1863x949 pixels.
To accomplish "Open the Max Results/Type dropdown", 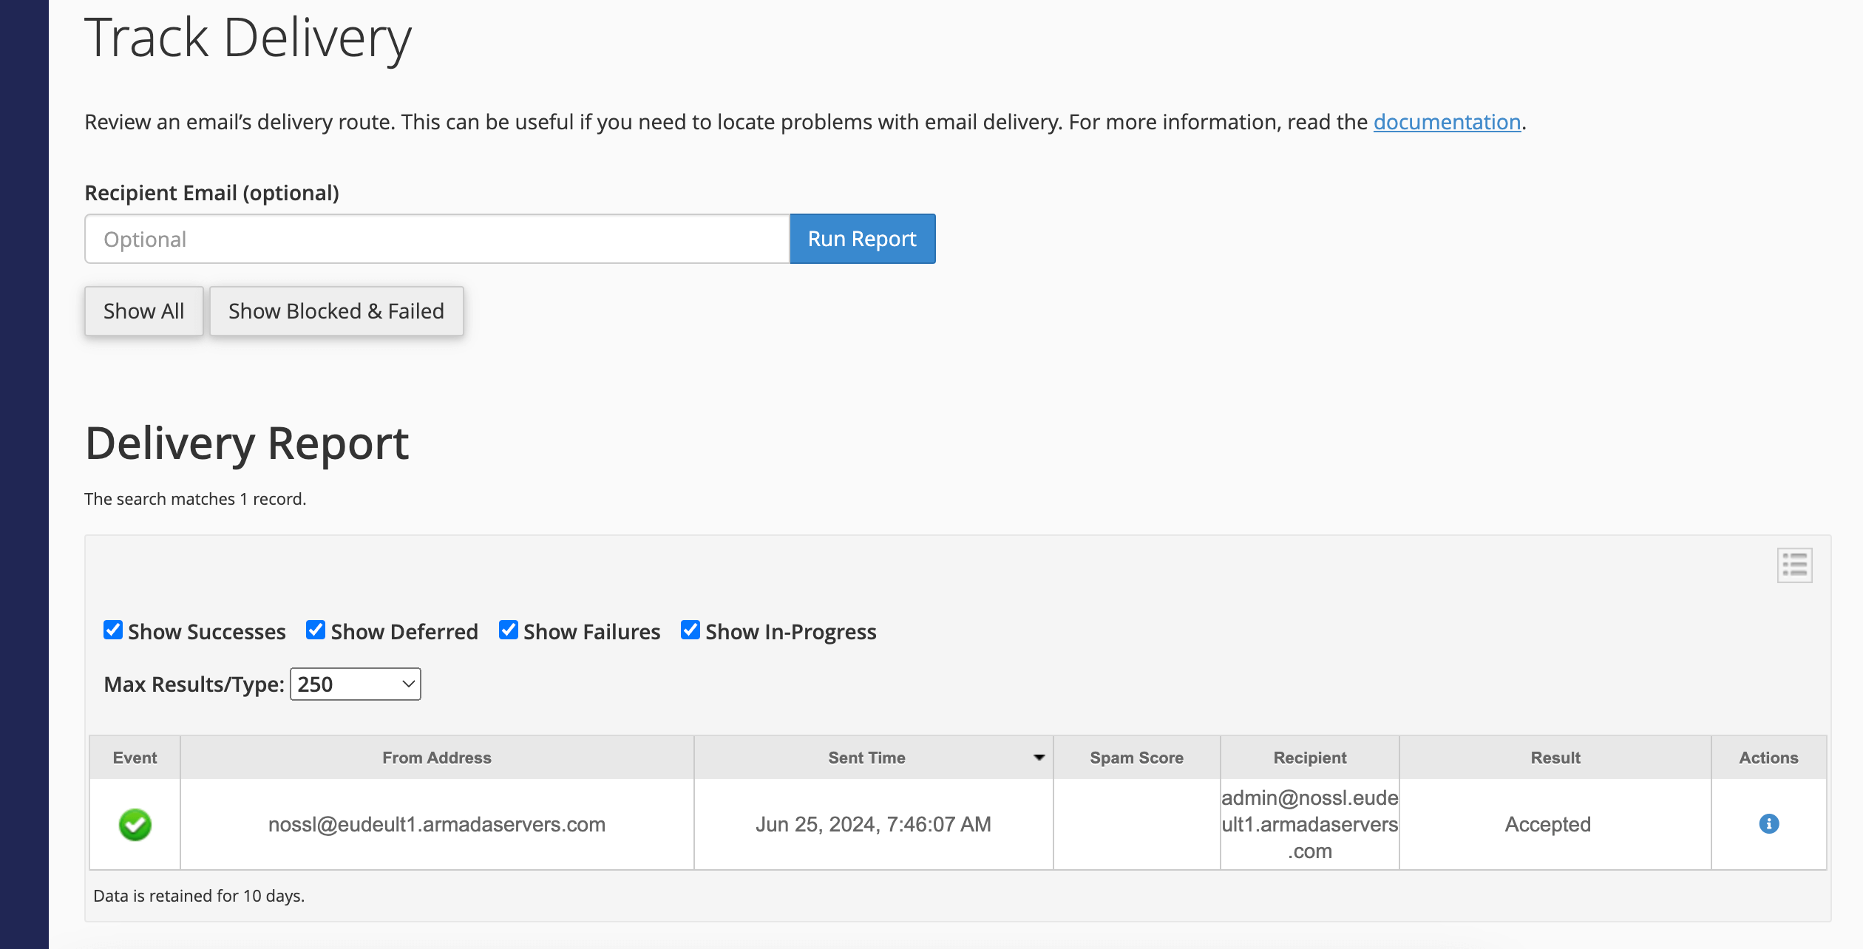I will [356, 684].
